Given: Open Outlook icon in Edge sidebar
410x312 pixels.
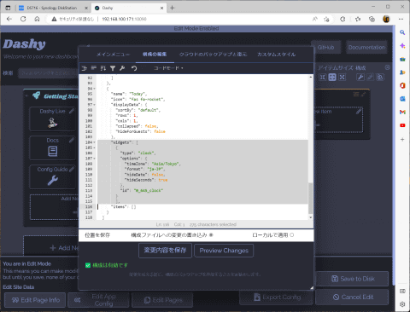Looking at the screenshot, I should (x=402, y=99).
